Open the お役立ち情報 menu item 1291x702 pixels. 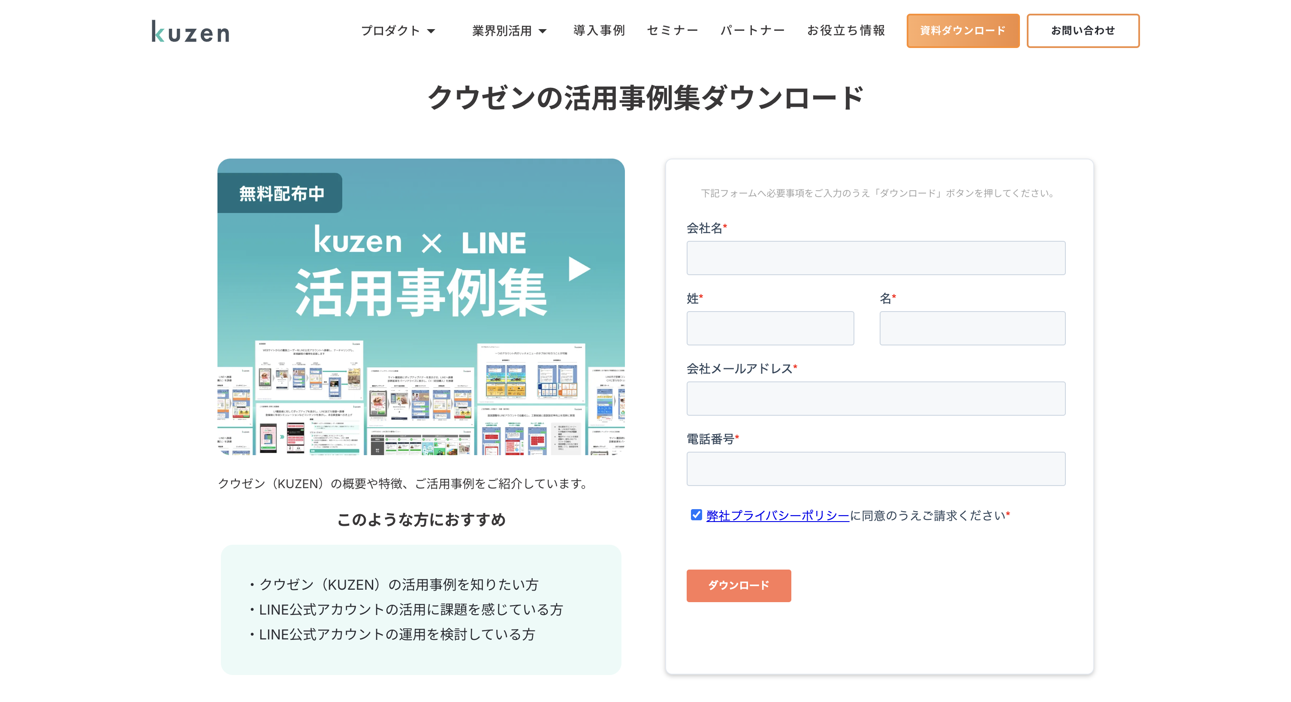point(846,30)
